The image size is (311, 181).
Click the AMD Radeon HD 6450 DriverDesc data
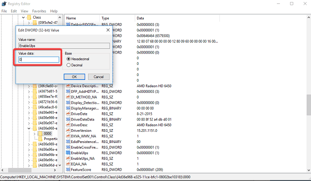click(x=154, y=125)
